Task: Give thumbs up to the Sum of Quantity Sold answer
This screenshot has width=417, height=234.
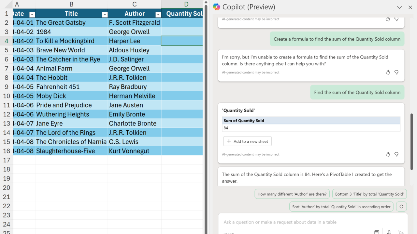Action: pyautogui.click(x=388, y=154)
